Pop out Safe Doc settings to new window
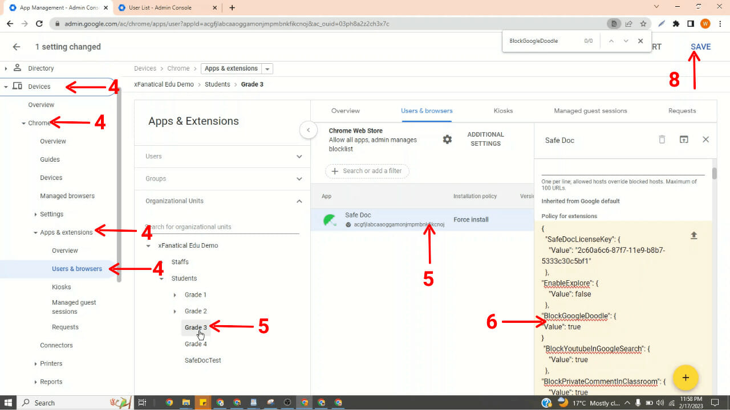This screenshot has height=410, width=730. point(683,140)
